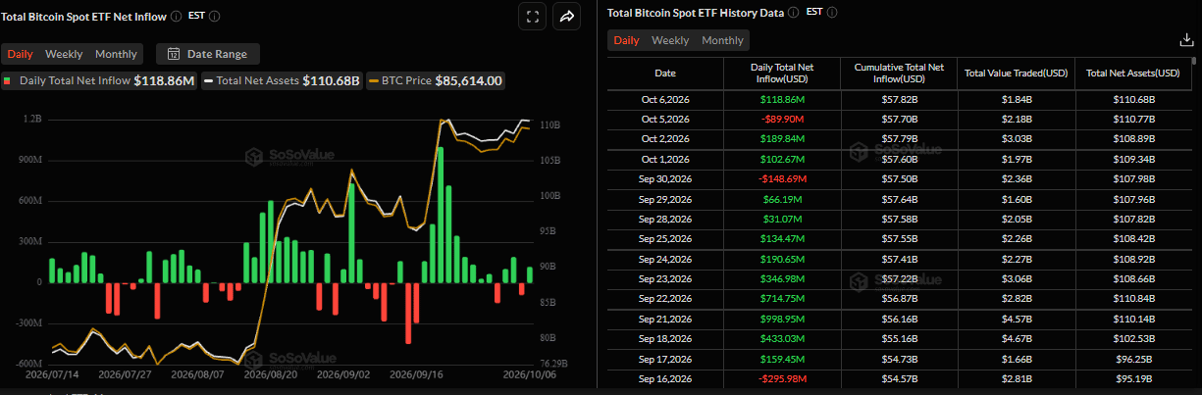Screen dimensions: 1202x395
Task: Click the $714.75M inflow cell
Action: coord(782,299)
